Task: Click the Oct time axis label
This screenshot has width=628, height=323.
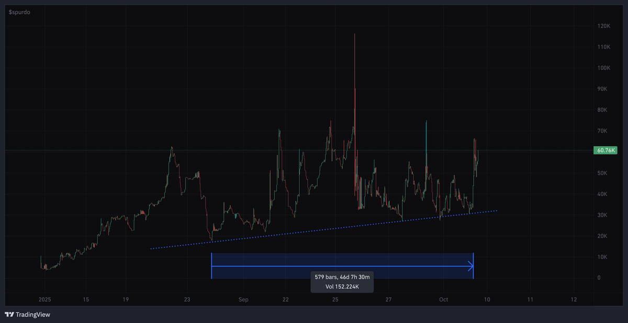Action: pos(444,300)
